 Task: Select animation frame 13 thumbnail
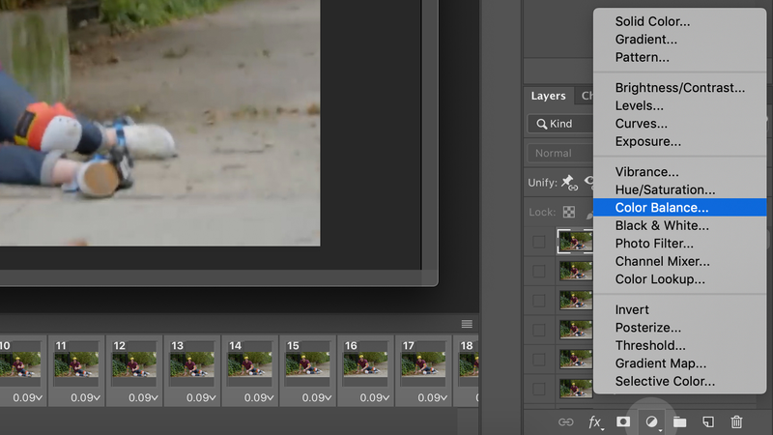[191, 364]
